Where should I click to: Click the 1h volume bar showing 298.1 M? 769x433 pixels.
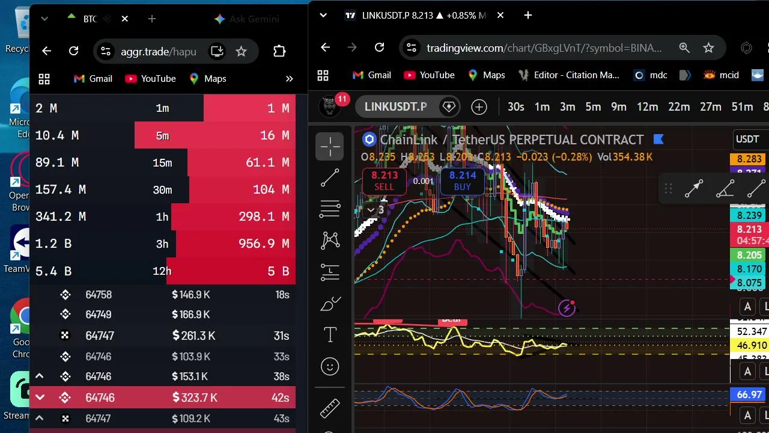[x=233, y=216]
